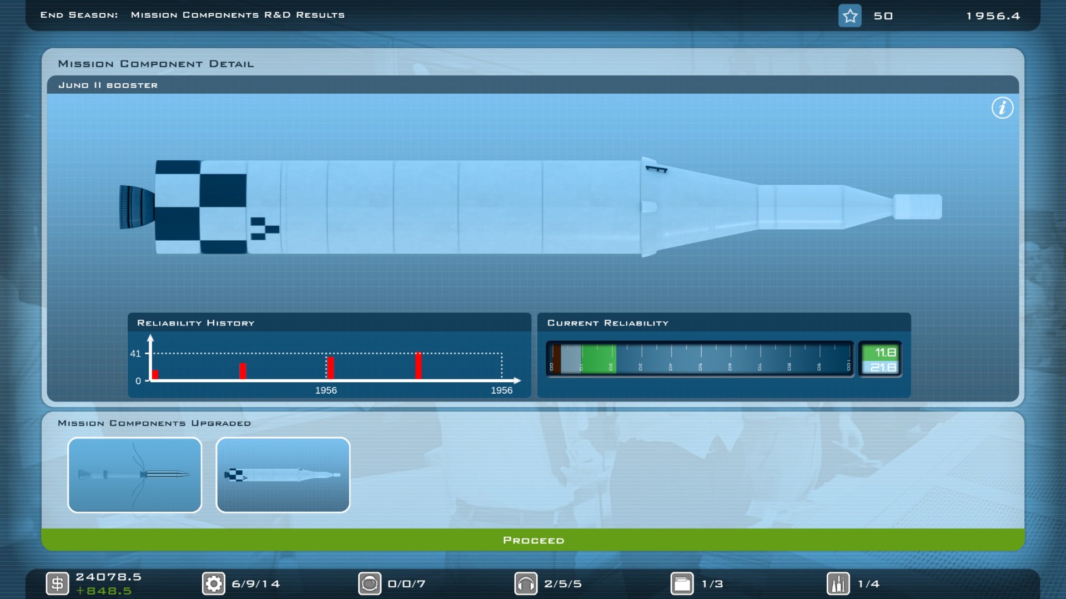This screenshot has width=1066, height=599.
Task: Click the astronauts circle icon showing 0/0/7
Action: pos(369,583)
